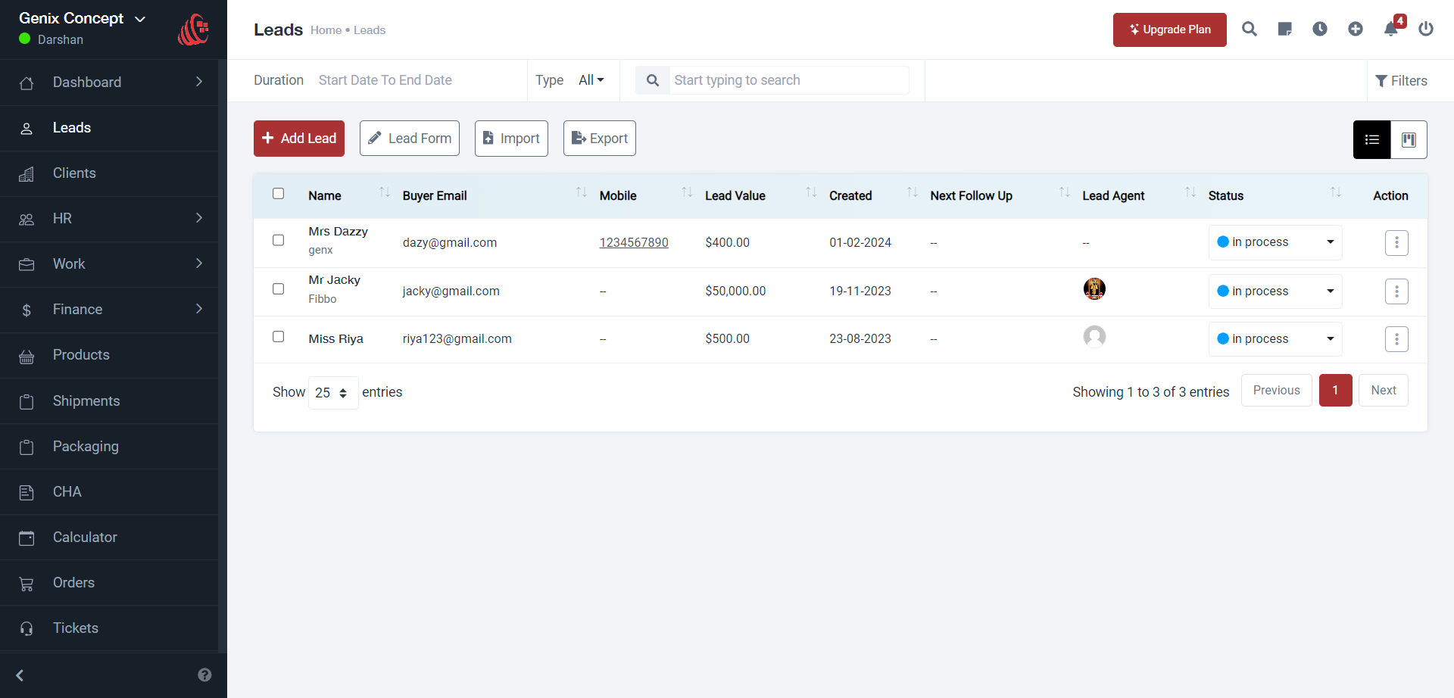
Task: Open Orders in the sidebar
Action: point(109,583)
